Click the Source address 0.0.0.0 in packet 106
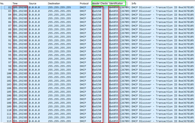Viewport: 195px width, 123px height. point(34,95)
